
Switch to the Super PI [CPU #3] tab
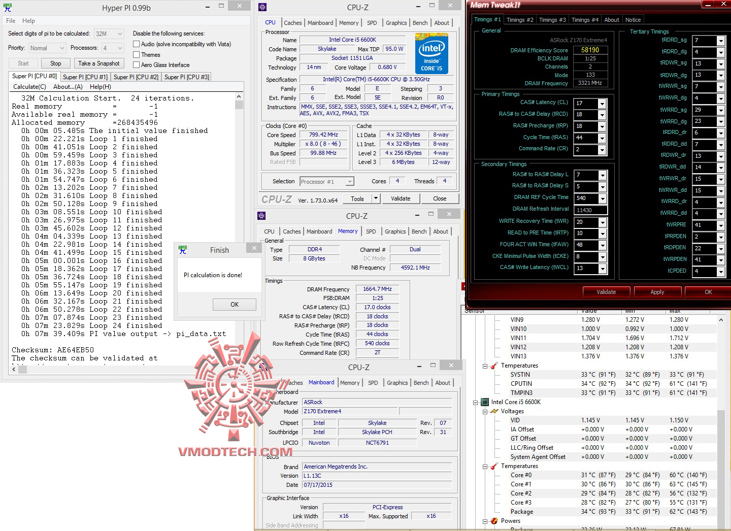tap(187, 77)
